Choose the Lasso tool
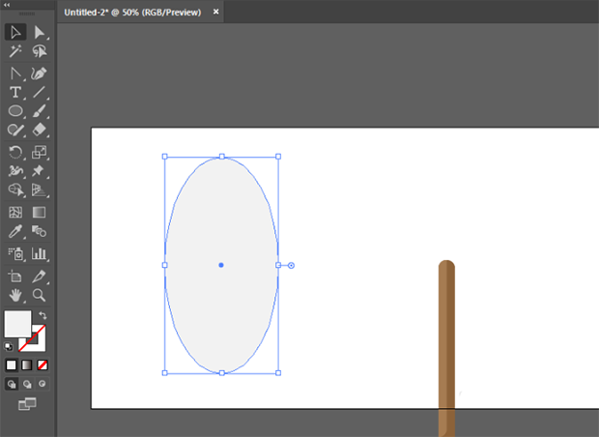Image resolution: width=599 pixels, height=437 pixels. [40, 51]
